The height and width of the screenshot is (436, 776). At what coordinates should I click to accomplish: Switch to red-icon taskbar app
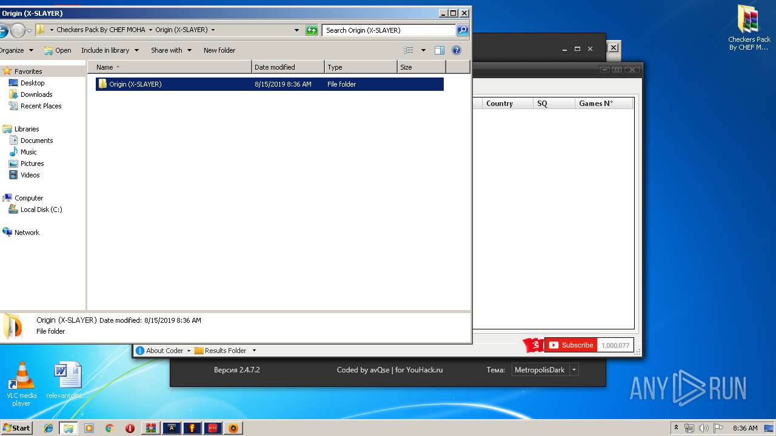(x=213, y=428)
